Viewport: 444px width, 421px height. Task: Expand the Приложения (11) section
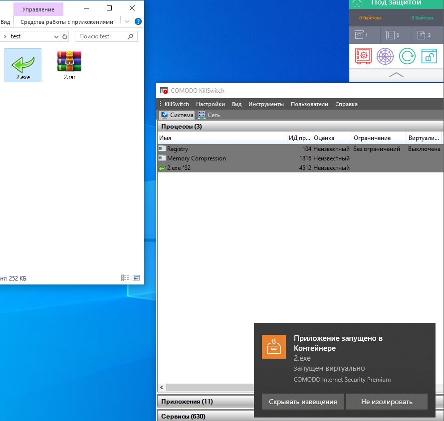click(206, 402)
